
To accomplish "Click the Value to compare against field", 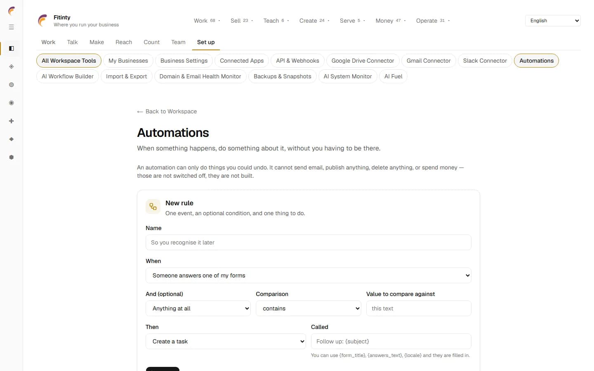I will [419, 308].
